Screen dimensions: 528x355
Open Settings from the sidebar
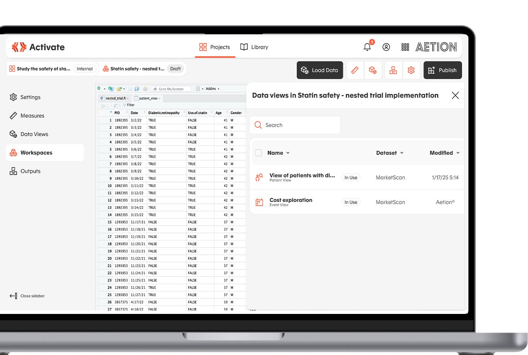(x=30, y=97)
